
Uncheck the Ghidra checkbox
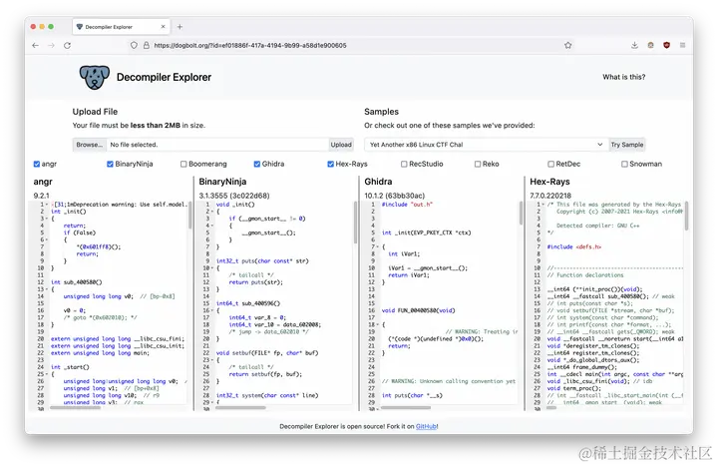point(257,164)
